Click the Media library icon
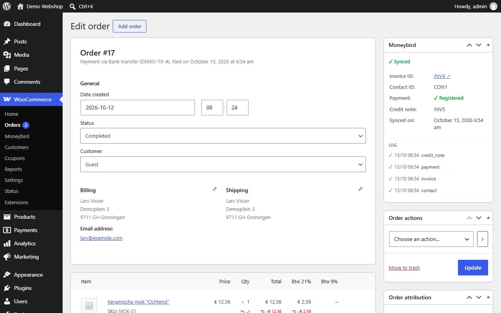Image resolution: width=501 pixels, height=313 pixels. [7, 55]
